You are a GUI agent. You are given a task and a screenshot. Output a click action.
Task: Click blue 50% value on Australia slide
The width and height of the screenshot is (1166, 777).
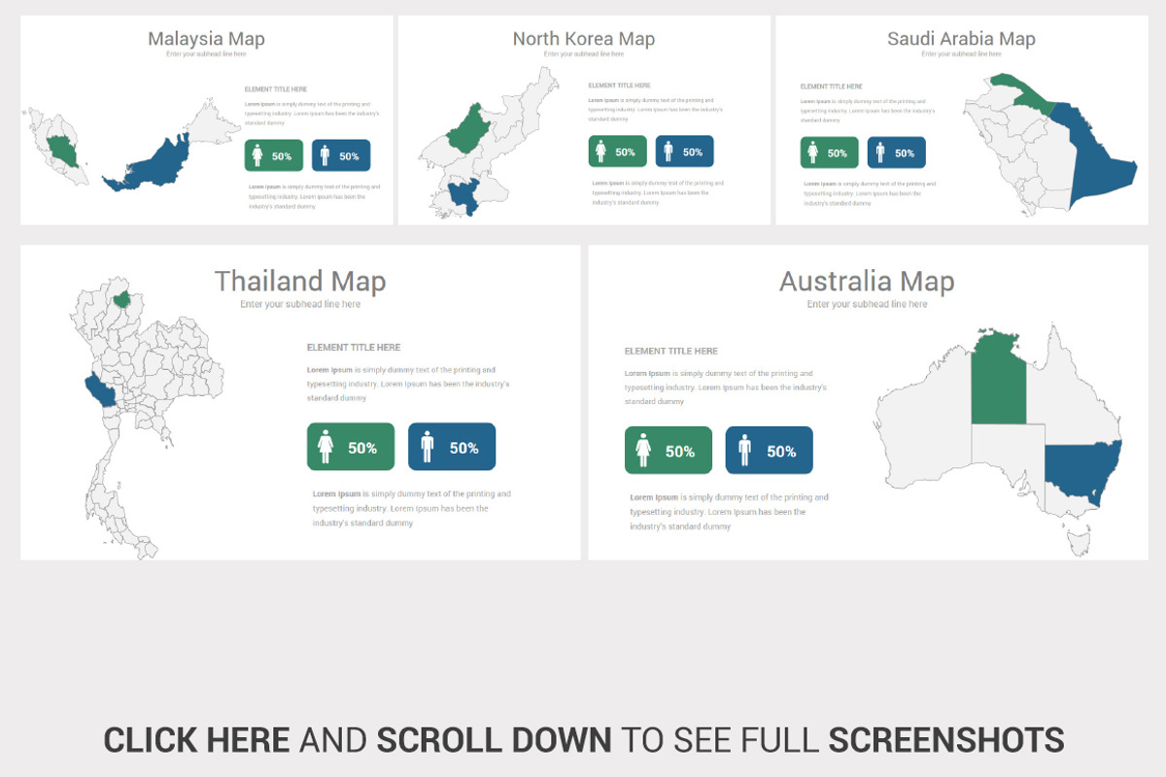click(x=781, y=452)
